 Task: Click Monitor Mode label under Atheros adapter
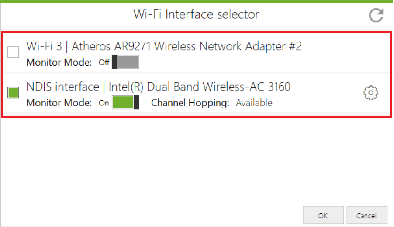tap(59, 63)
